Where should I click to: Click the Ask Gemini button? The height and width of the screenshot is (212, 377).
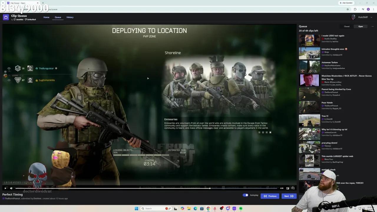click(x=346, y=3)
